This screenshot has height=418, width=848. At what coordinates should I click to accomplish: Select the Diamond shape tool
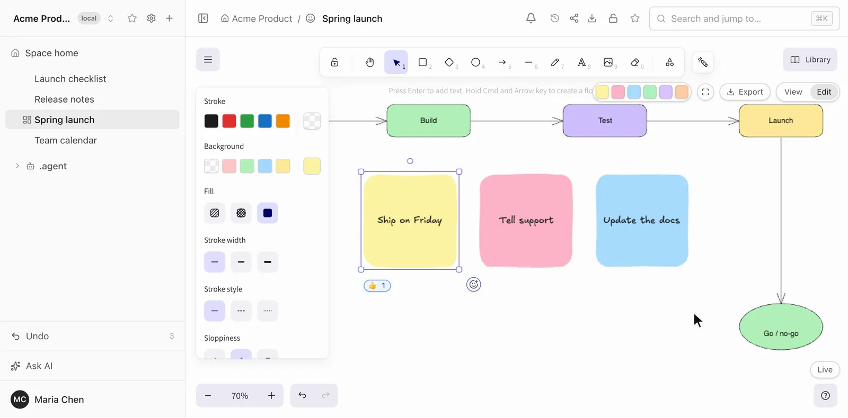click(449, 62)
